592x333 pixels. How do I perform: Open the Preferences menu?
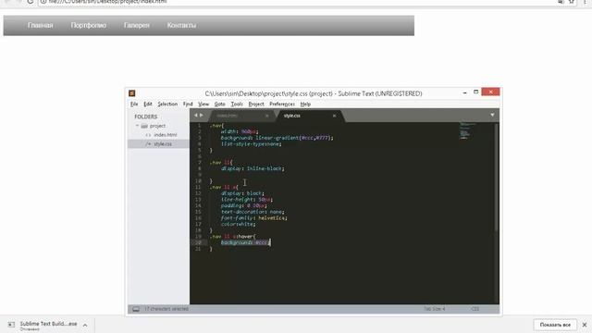pos(281,104)
